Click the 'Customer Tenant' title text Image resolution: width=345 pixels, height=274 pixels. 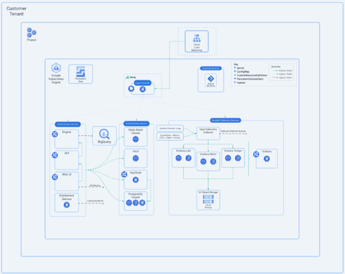click(16, 11)
